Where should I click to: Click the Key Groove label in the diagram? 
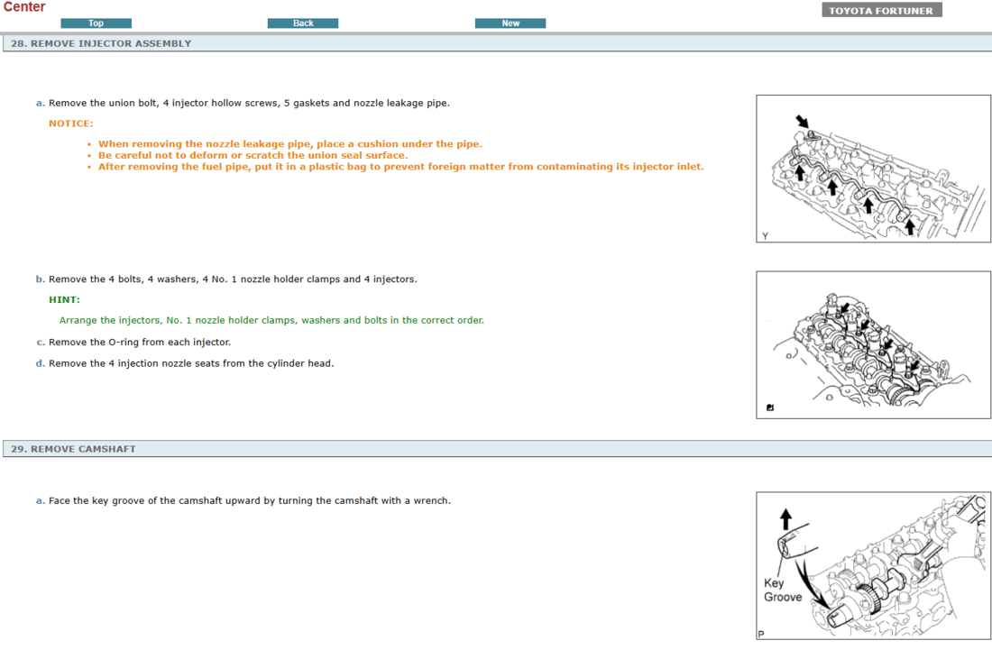782,590
